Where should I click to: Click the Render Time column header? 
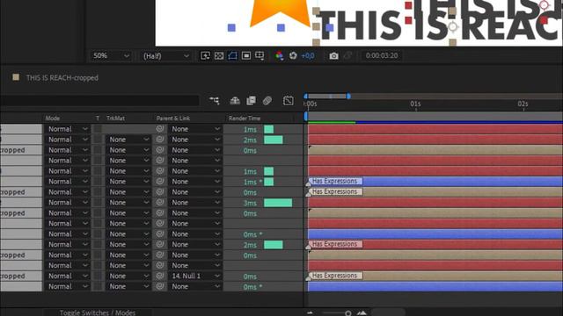(x=245, y=118)
